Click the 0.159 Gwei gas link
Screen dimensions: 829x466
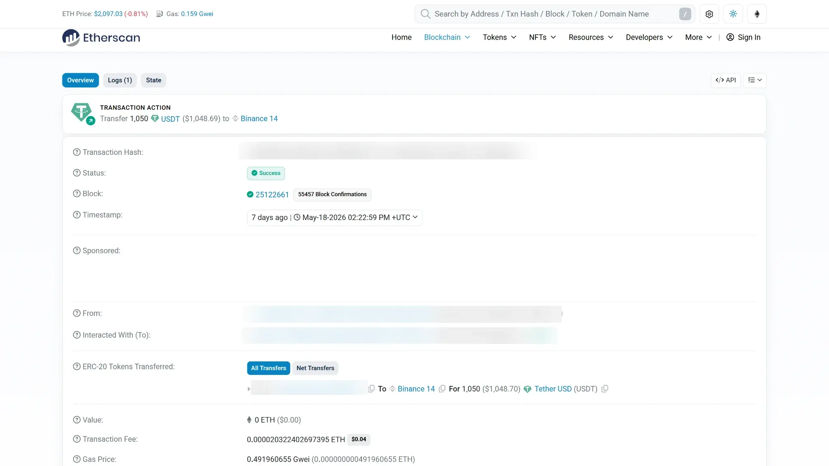197,14
